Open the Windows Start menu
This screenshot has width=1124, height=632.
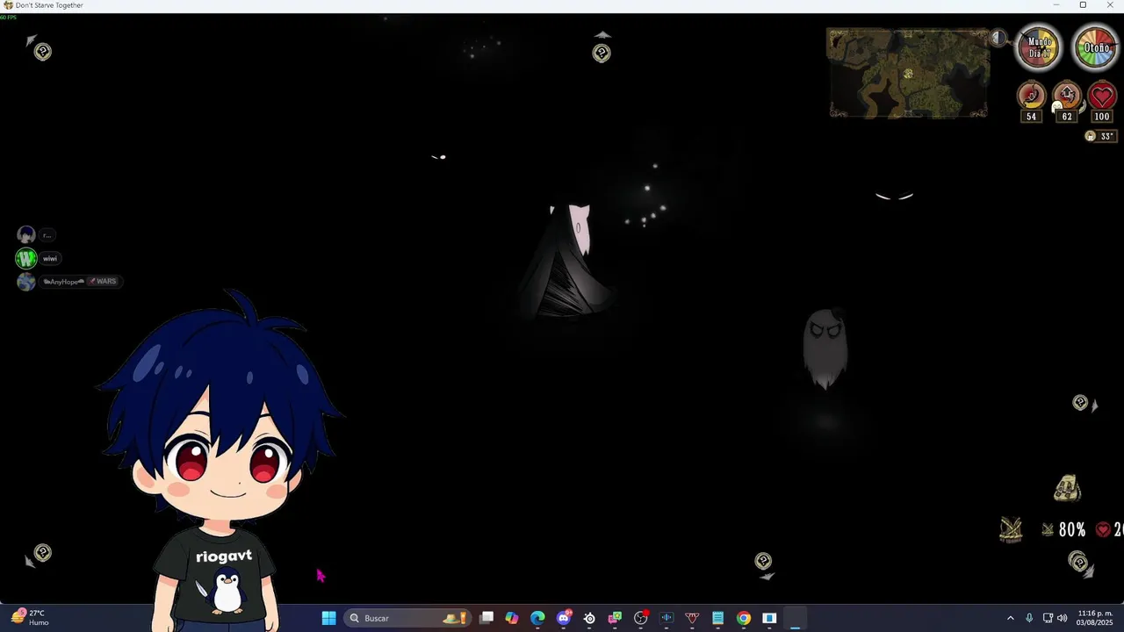[x=328, y=618]
